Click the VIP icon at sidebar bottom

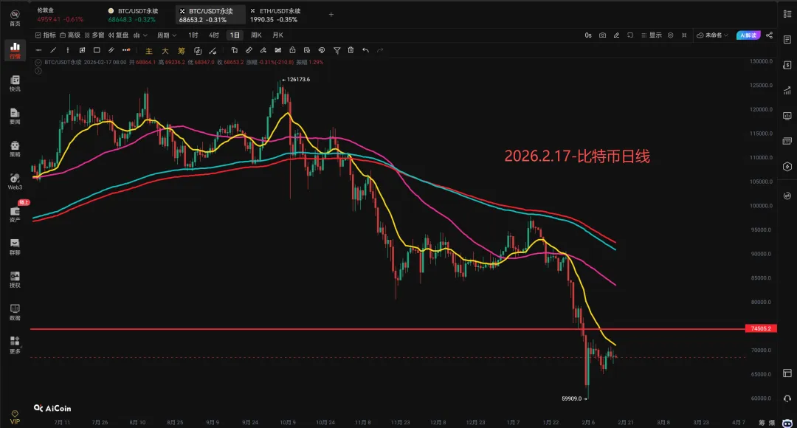pyautogui.click(x=15, y=417)
